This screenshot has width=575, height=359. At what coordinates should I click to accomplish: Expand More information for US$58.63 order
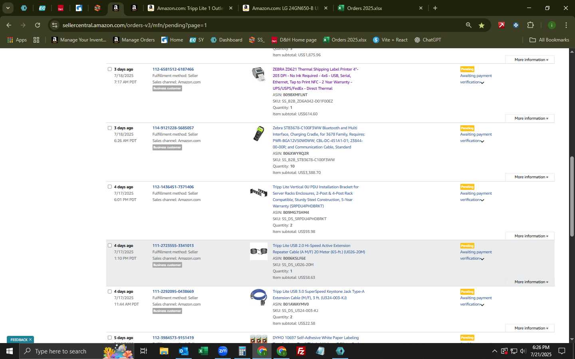point(530,282)
